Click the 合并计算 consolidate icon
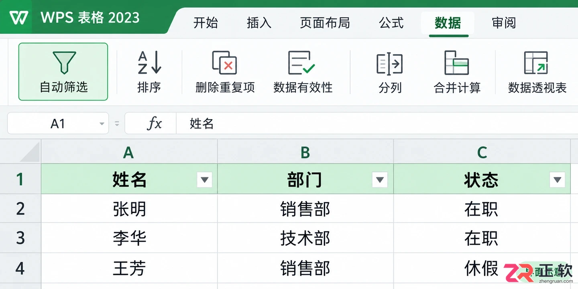The width and height of the screenshot is (578, 289). click(457, 63)
